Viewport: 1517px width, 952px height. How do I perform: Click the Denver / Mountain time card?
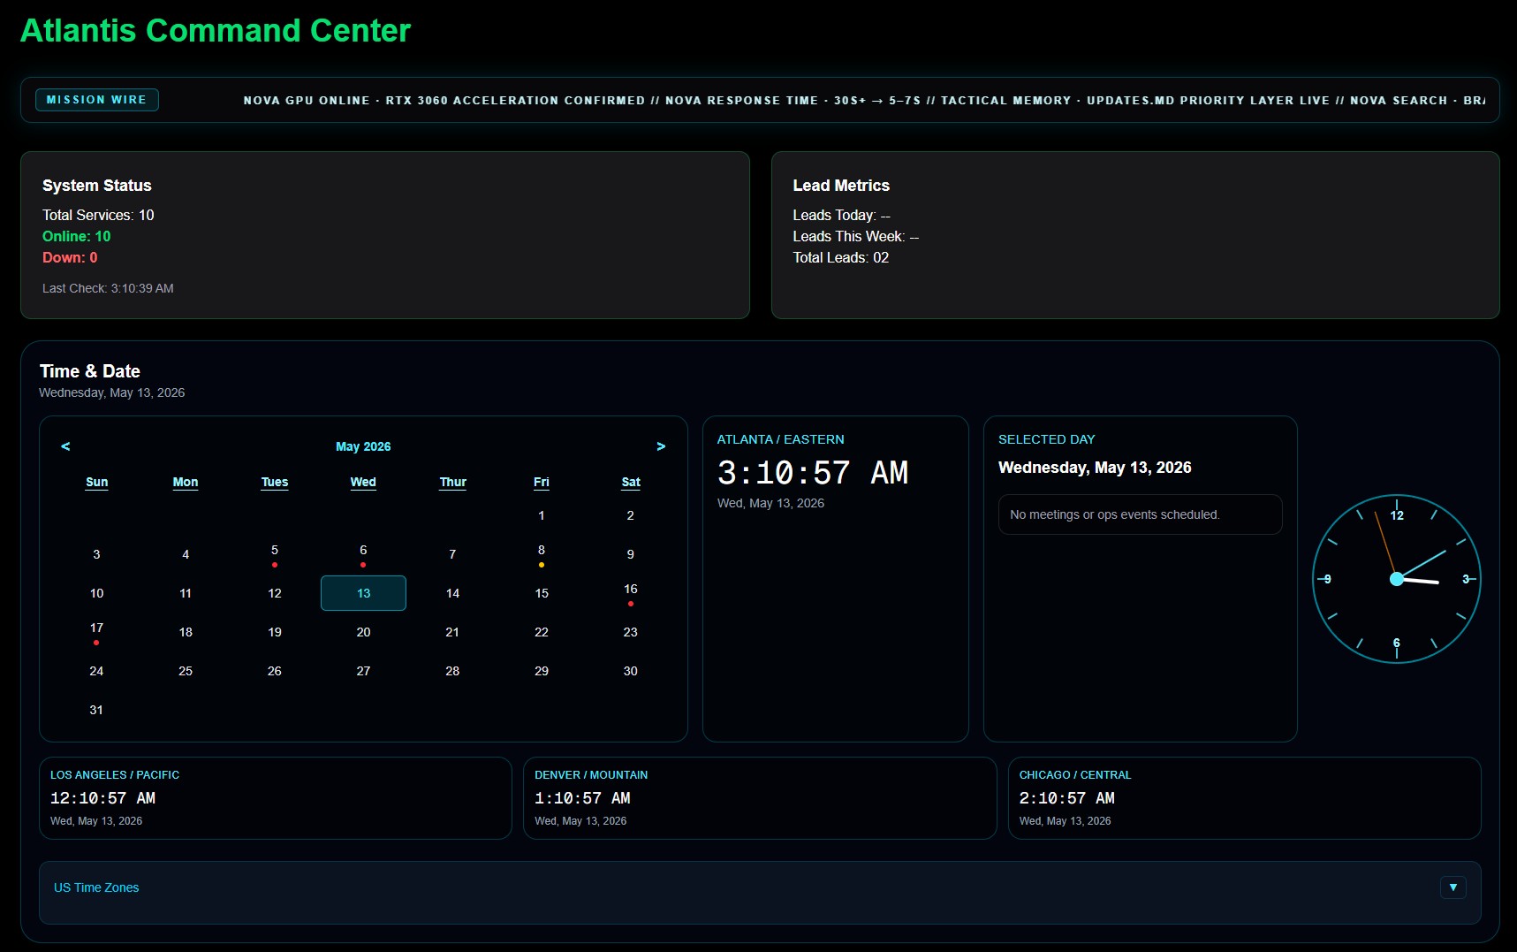coord(760,798)
